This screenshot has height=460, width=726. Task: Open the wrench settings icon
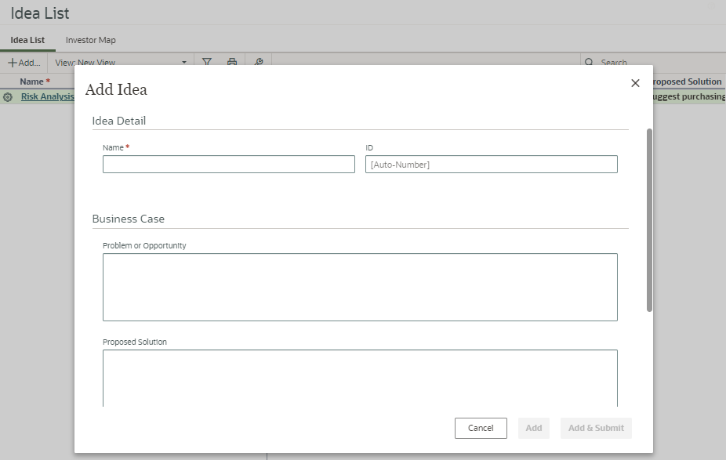[x=258, y=62]
